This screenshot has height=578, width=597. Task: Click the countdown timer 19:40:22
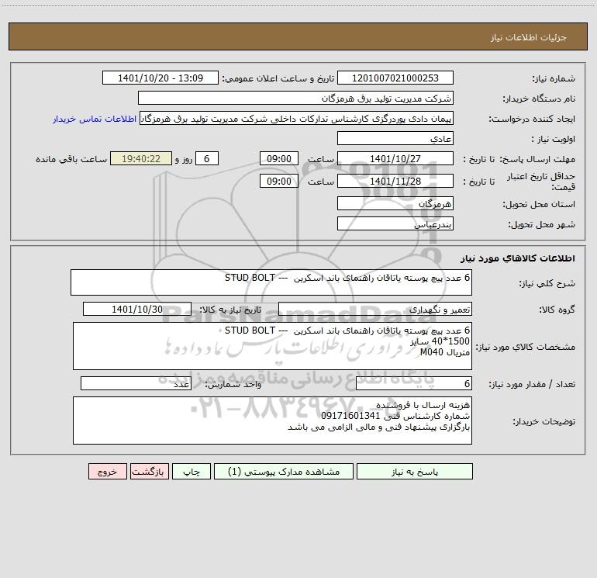tap(141, 159)
